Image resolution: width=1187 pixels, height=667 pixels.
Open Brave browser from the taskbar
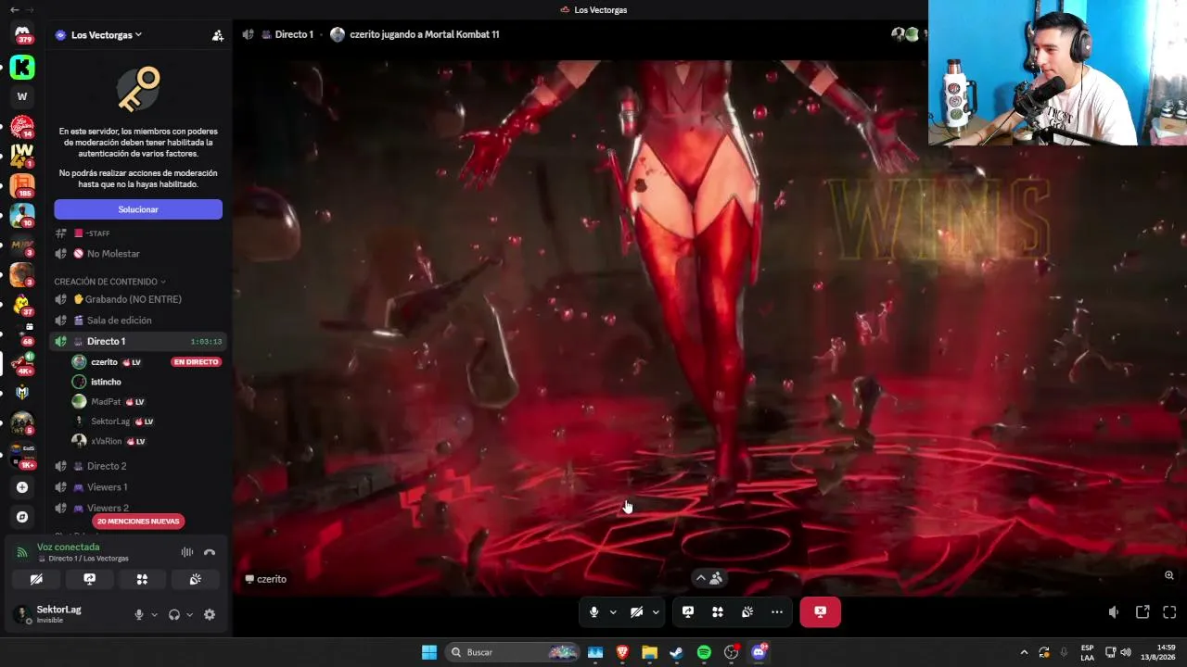[622, 652]
